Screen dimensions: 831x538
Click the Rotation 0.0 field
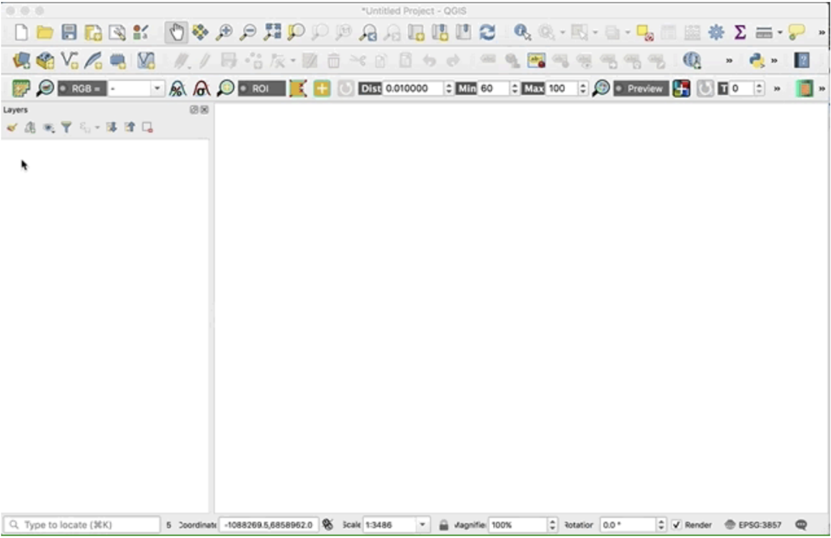click(628, 525)
